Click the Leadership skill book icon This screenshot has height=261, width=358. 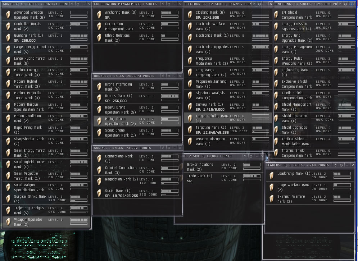point(271,176)
